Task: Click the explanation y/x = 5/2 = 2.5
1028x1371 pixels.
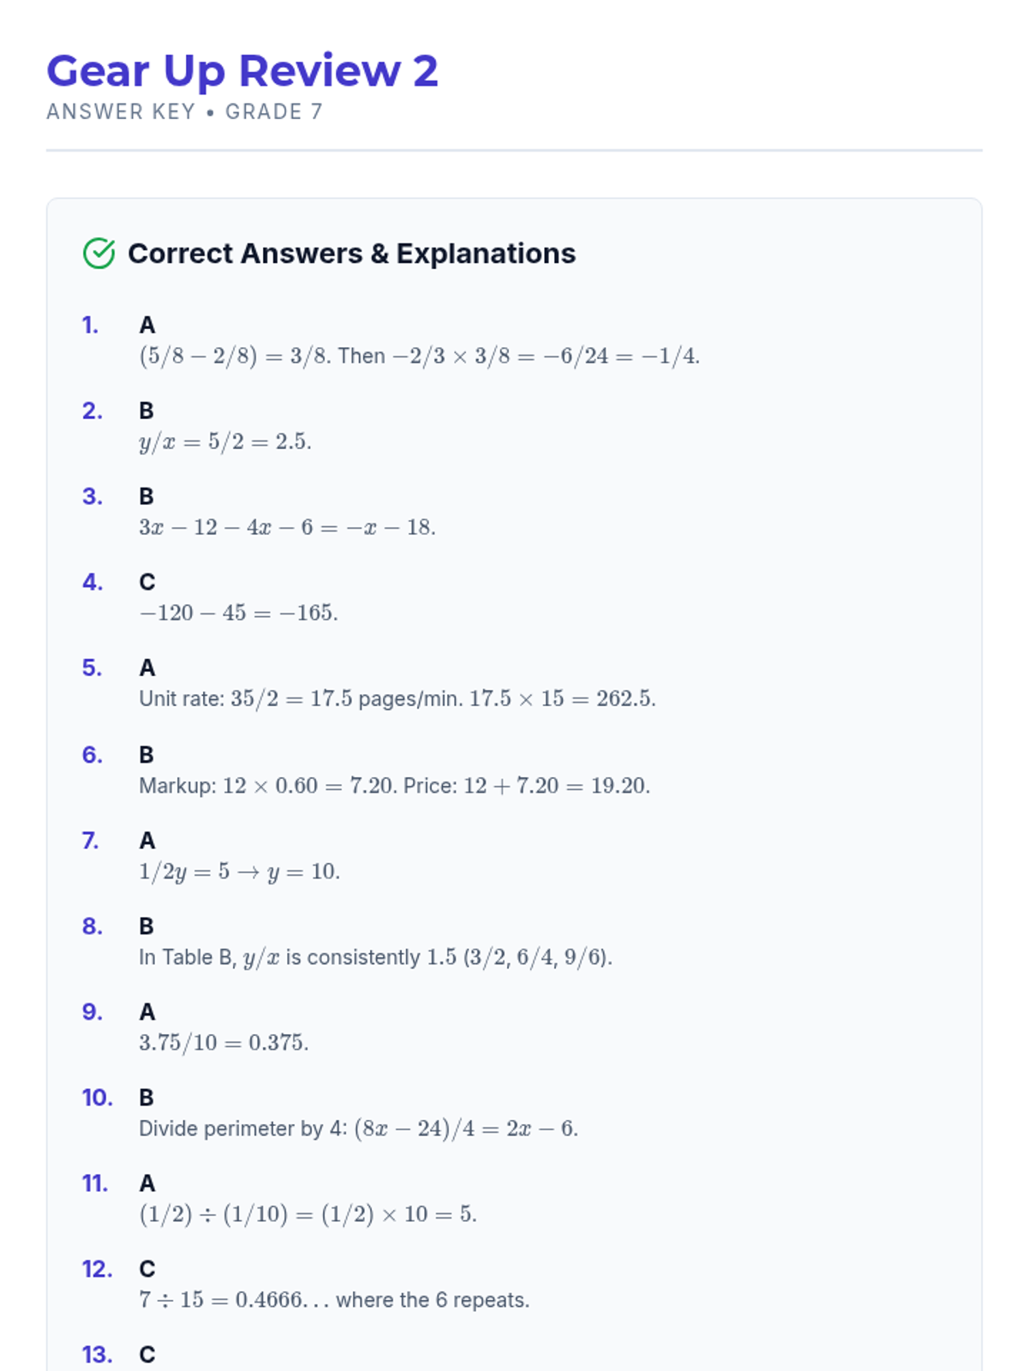Action: pyautogui.click(x=225, y=442)
